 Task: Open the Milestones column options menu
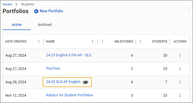click(x=102, y=42)
